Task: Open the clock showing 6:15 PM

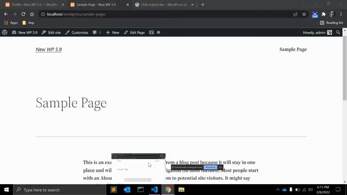Action: (323, 190)
